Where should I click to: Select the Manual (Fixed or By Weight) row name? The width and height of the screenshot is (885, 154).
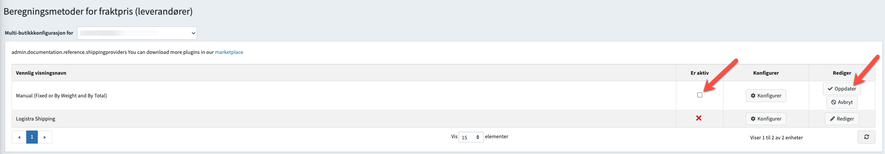[61, 96]
